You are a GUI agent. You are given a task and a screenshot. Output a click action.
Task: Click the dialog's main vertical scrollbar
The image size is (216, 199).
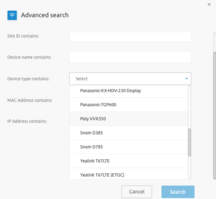tap(214, 116)
